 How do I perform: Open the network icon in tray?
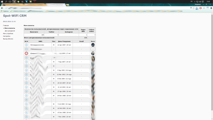click(197, 2)
